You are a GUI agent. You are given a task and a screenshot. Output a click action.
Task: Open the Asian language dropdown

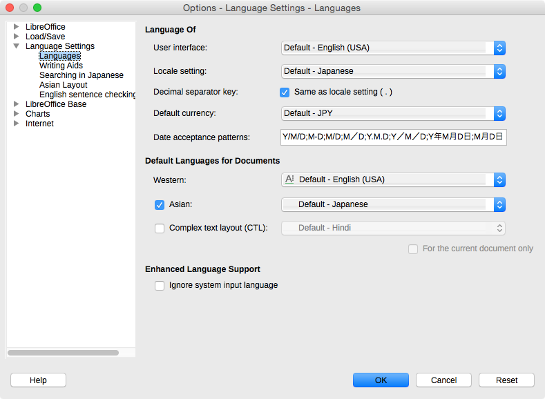click(x=393, y=204)
